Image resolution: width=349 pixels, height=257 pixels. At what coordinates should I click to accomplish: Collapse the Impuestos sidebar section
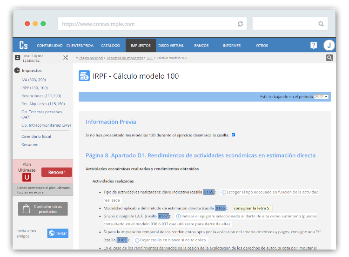[x=18, y=71]
